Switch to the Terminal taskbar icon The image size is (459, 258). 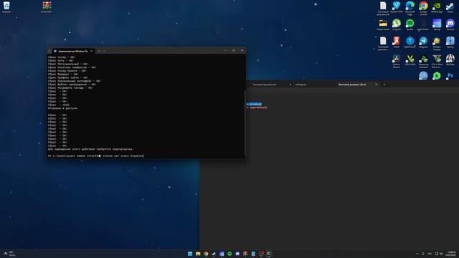pyautogui.click(x=269, y=254)
